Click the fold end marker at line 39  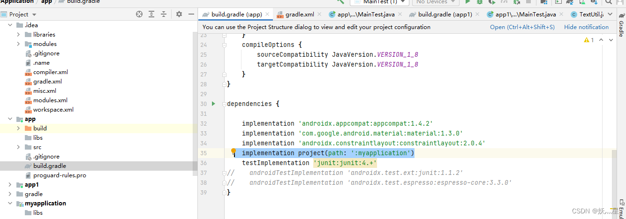click(x=224, y=192)
